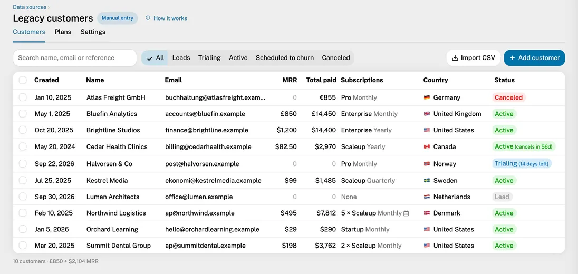Click Startup Monthly subscription cell
The width and height of the screenshot is (578, 274).
click(365, 229)
